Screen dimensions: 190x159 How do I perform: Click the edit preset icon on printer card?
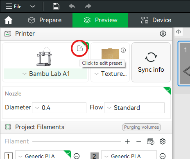tap(80, 48)
